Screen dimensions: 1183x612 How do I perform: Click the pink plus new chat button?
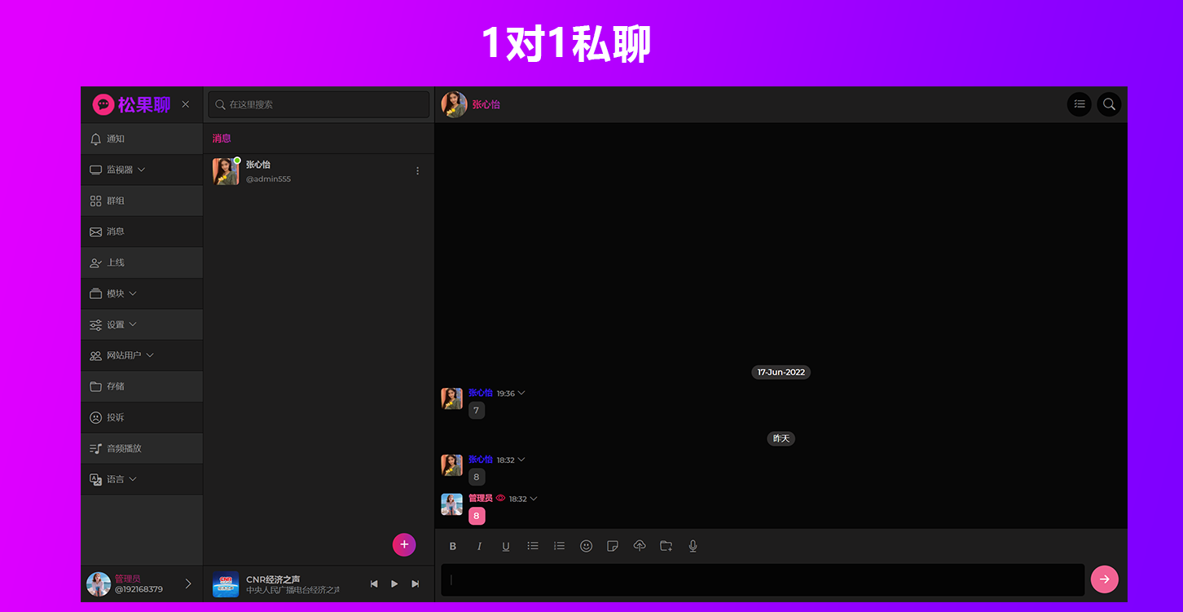pos(404,544)
